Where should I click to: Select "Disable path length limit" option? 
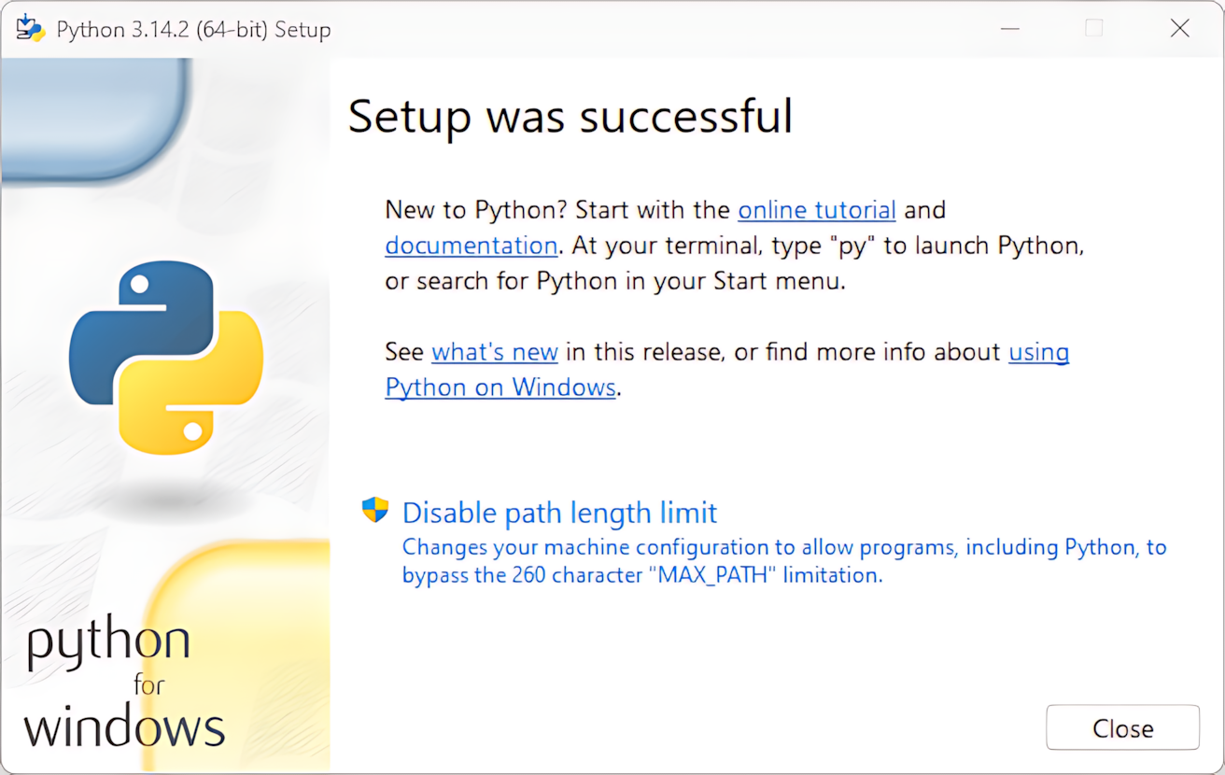(x=559, y=513)
